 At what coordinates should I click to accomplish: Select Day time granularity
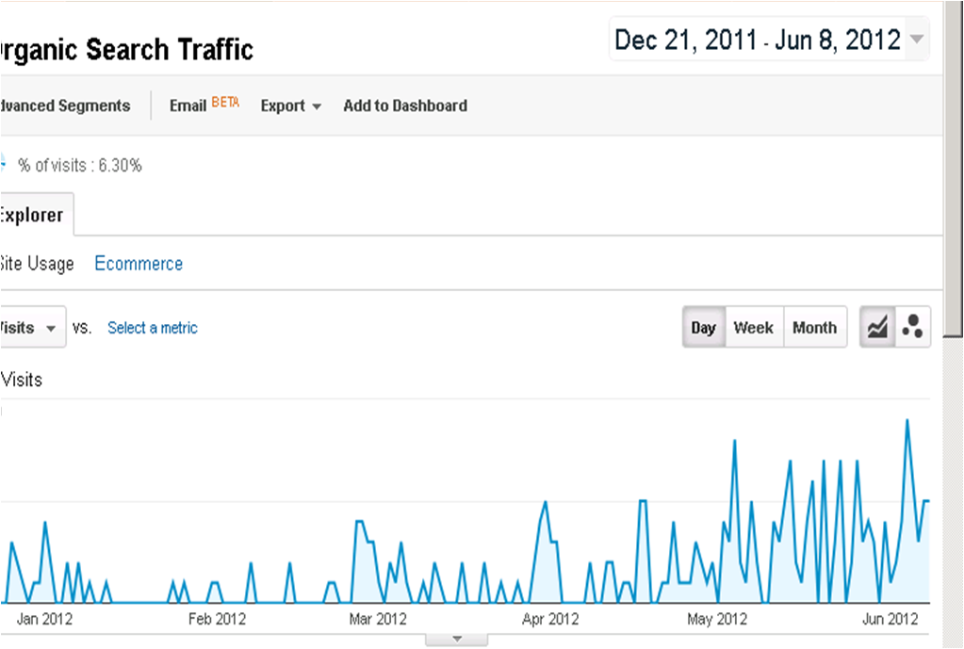tap(703, 327)
